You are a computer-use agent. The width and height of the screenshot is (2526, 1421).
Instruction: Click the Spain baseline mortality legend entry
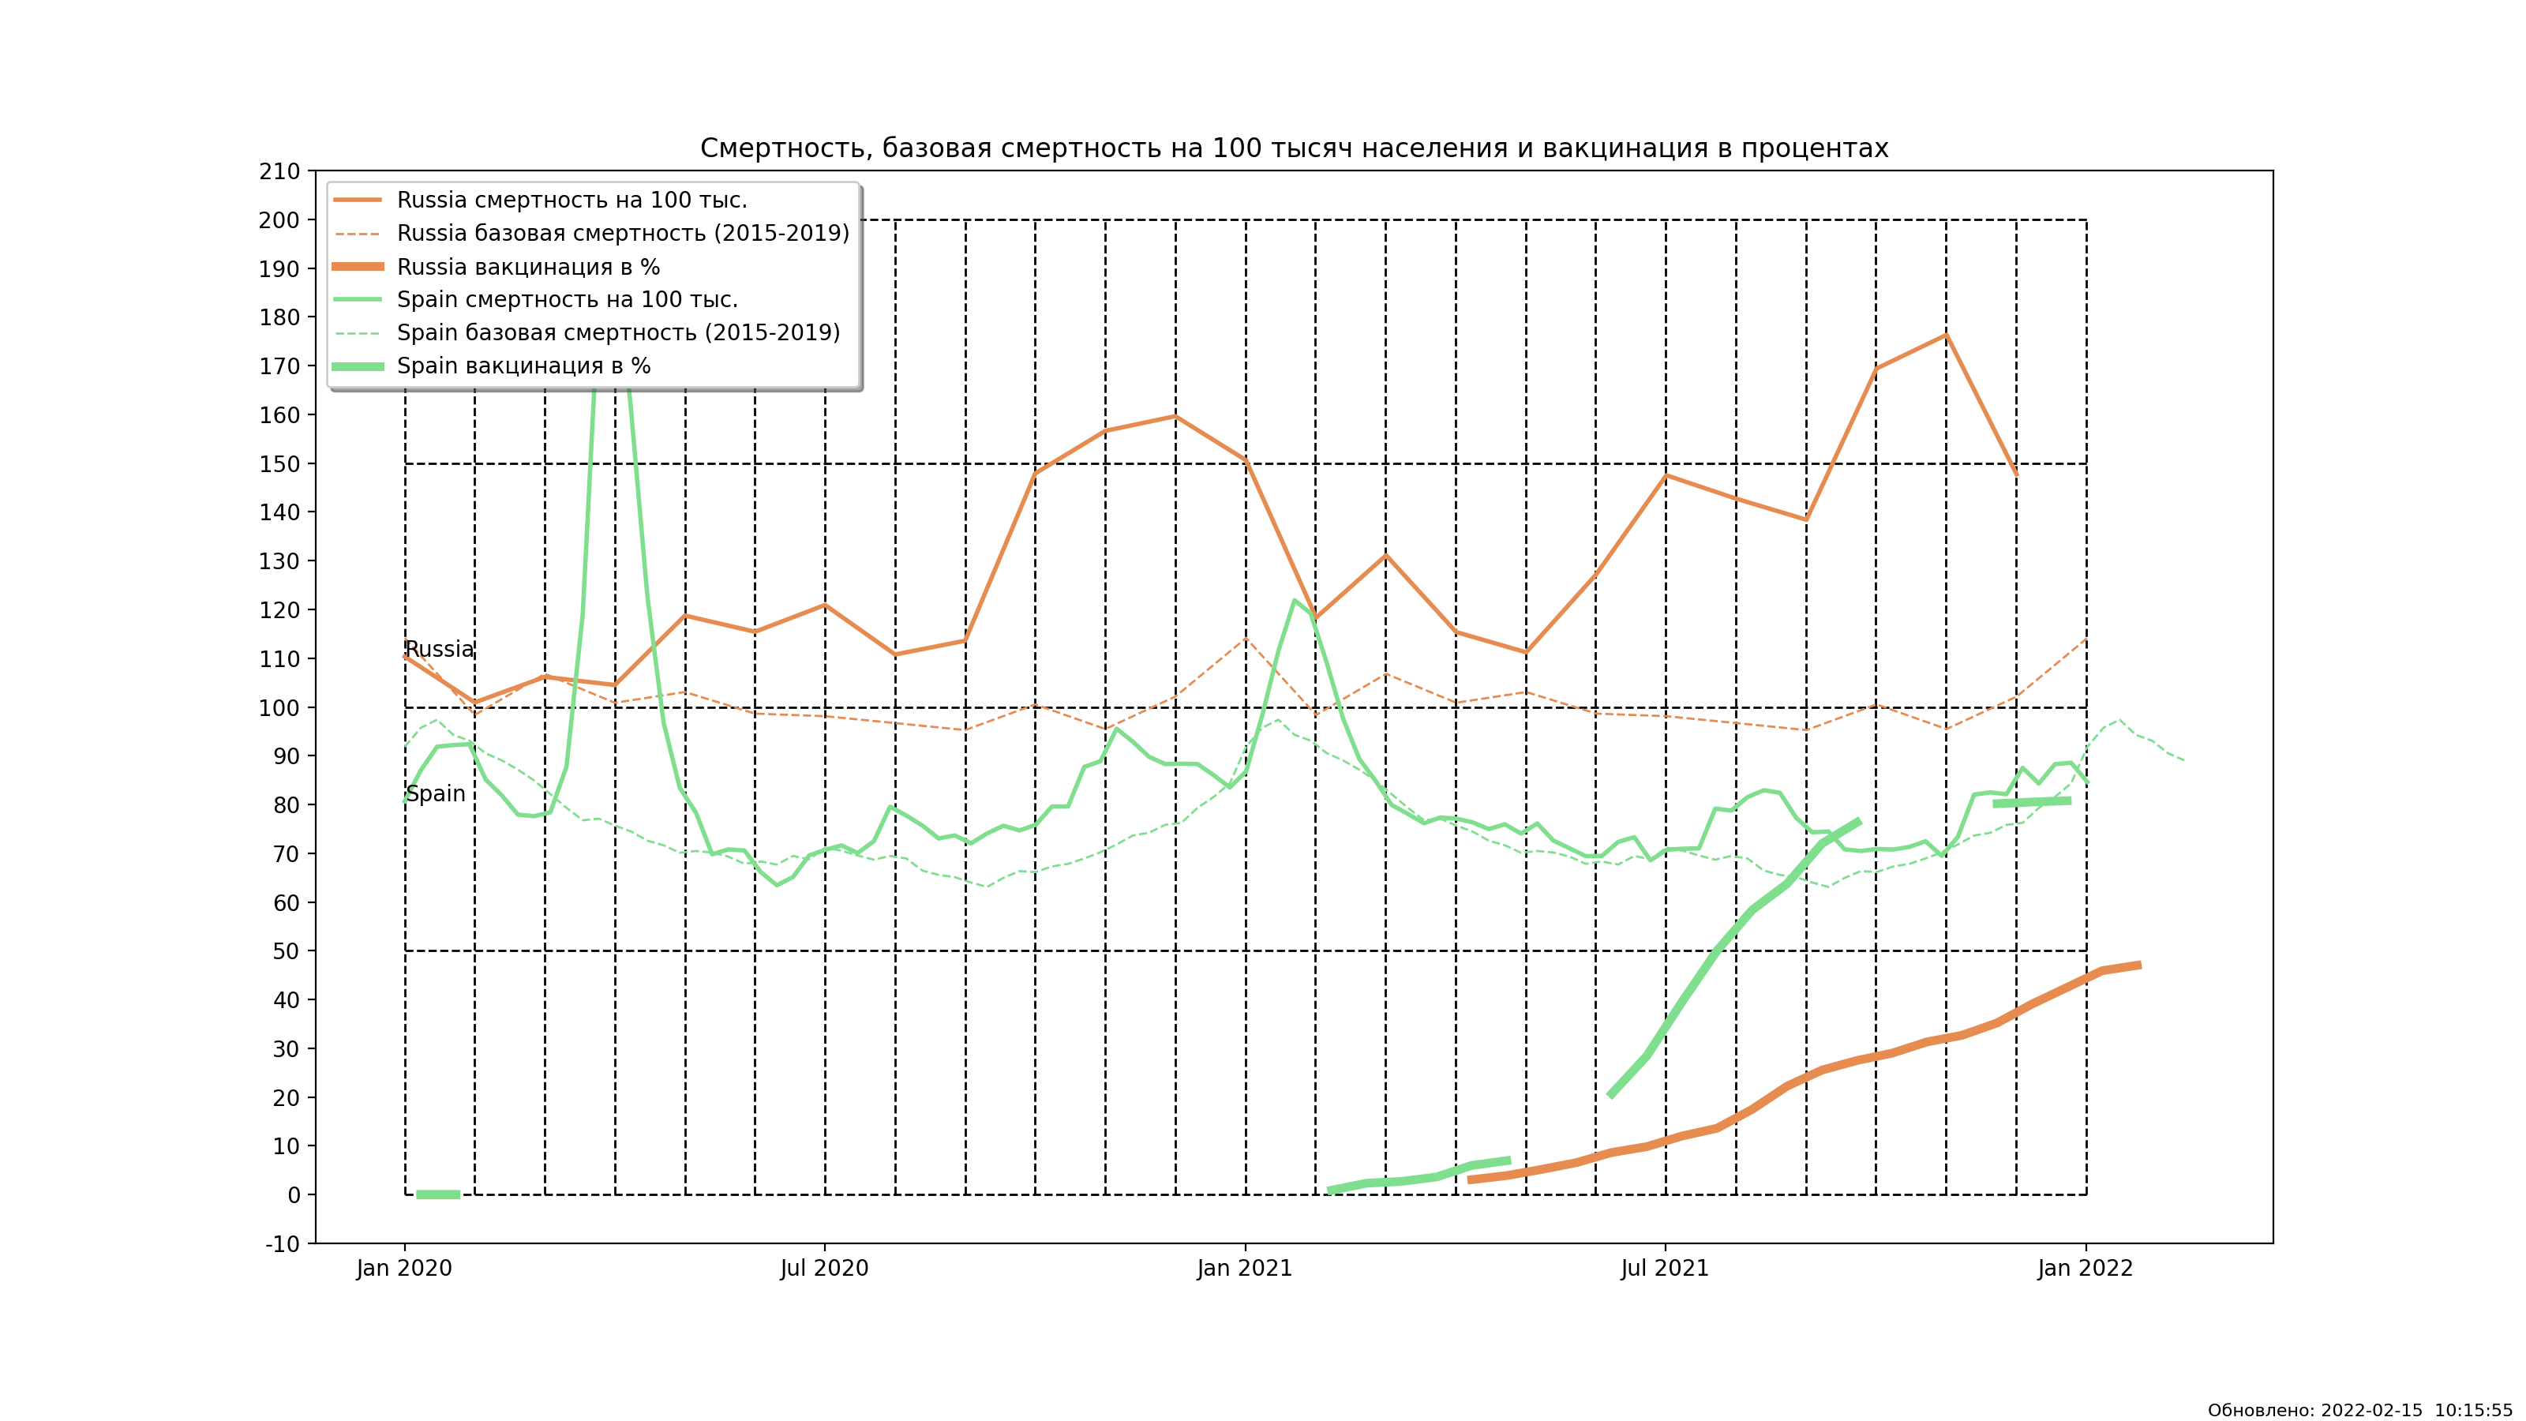point(618,333)
